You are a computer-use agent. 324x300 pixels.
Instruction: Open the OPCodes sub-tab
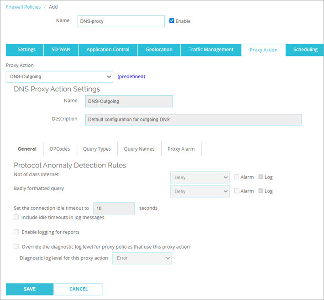60,149
